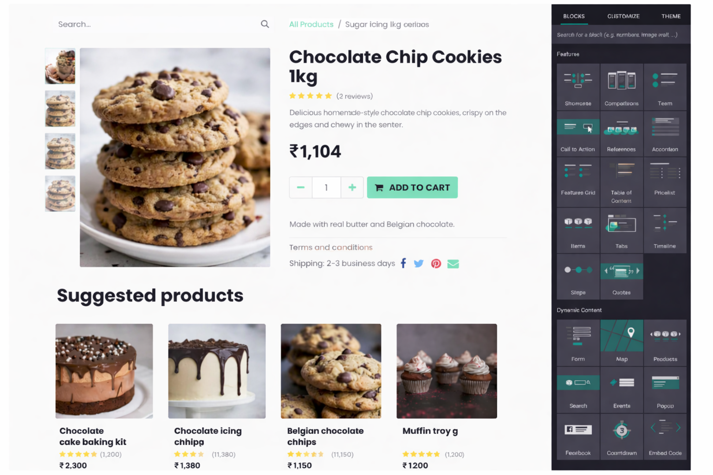Pick the Call to Action block
713x475 pixels.
578,133
